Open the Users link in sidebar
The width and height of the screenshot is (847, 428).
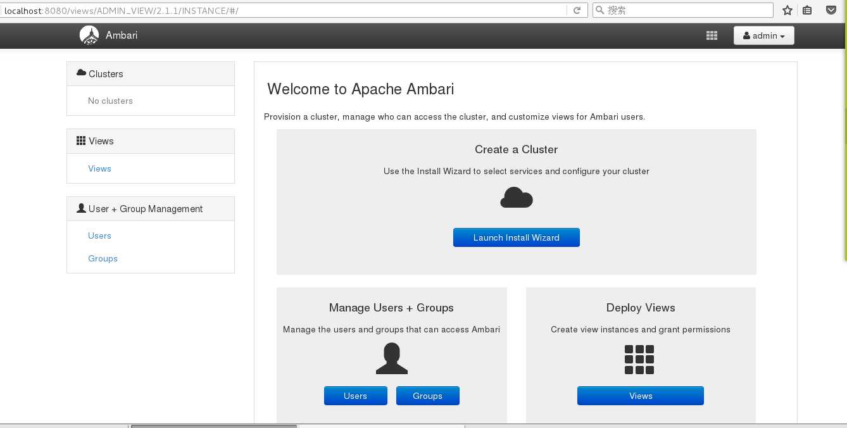[x=99, y=236]
